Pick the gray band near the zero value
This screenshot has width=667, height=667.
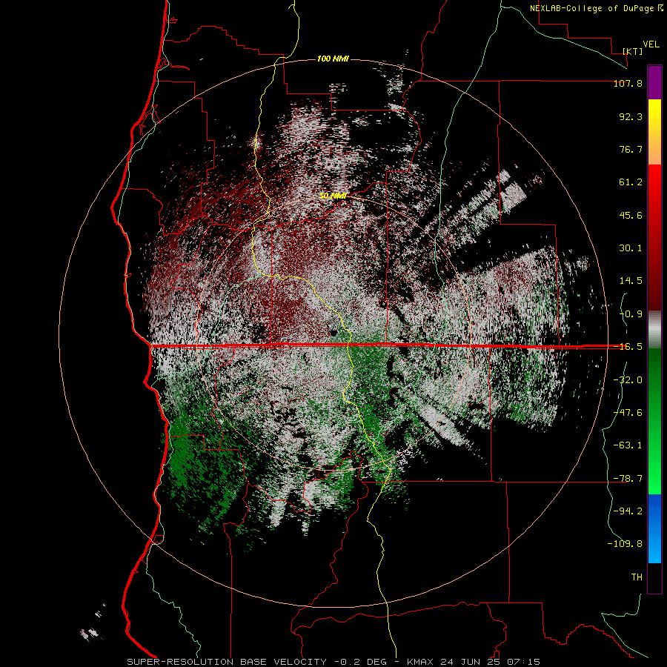click(x=654, y=330)
